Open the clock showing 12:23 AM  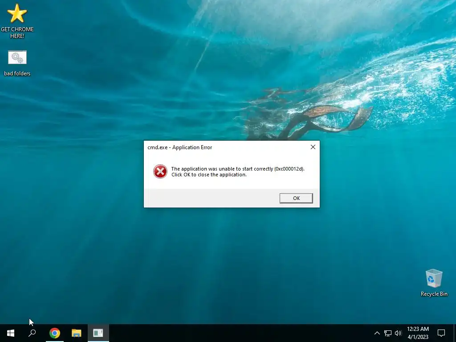point(418,333)
